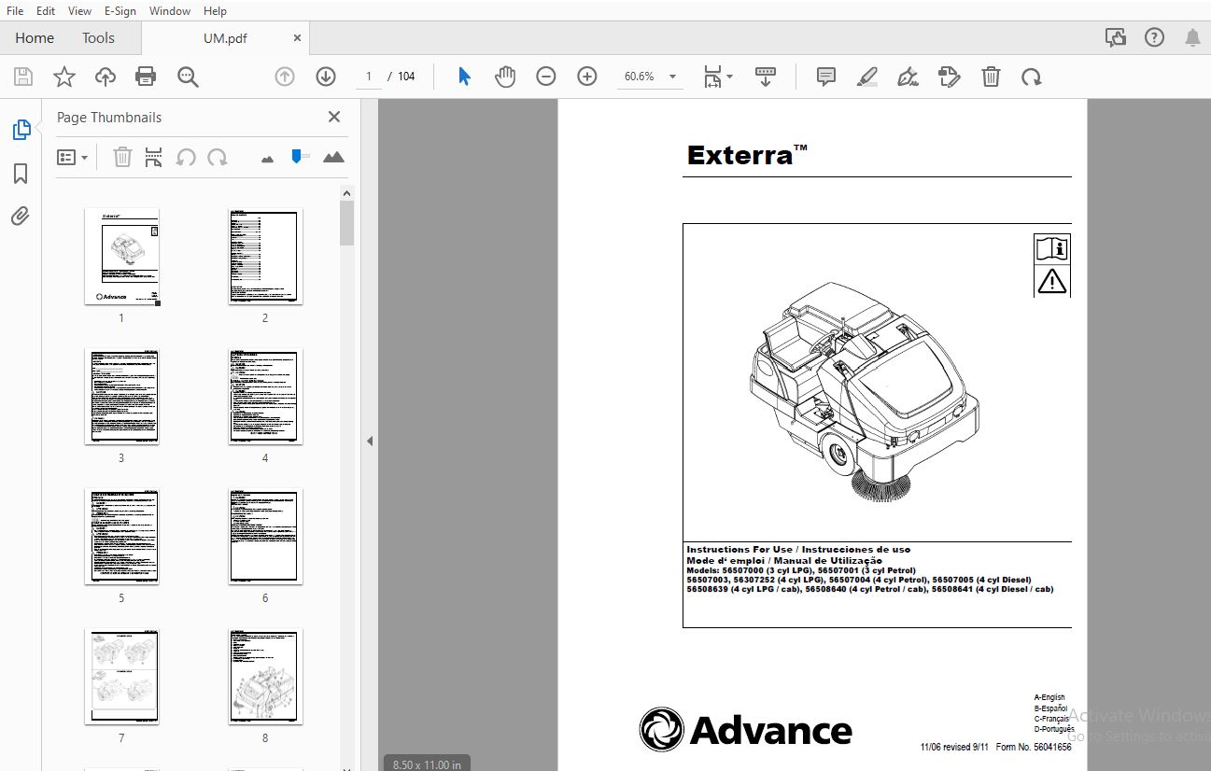Select the UM.pdf document tab
Viewport: 1211px width, 771px height.
click(x=225, y=38)
